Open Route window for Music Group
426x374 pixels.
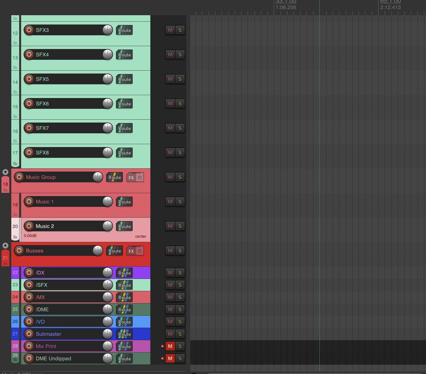pos(114,177)
